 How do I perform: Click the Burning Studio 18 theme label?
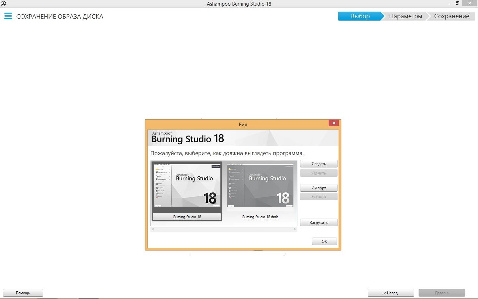tap(187, 217)
